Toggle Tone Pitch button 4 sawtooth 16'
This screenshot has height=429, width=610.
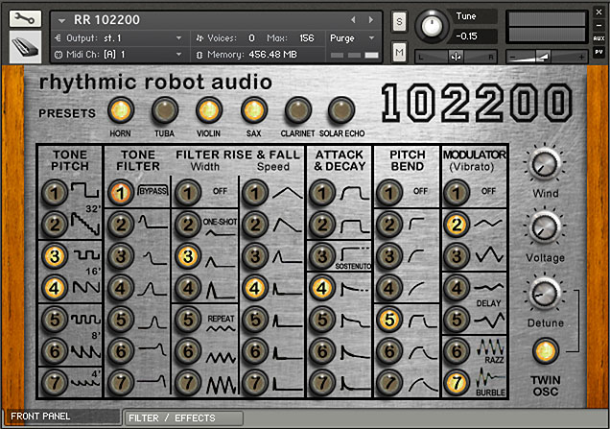(55, 289)
